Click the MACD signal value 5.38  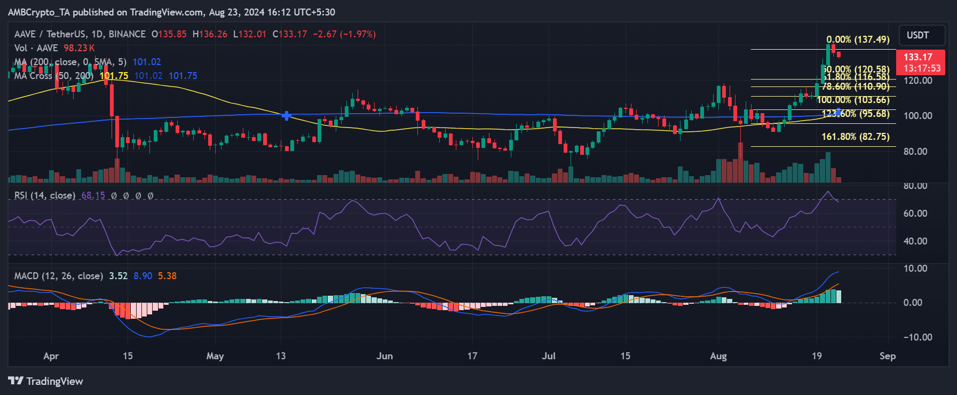(168, 276)
